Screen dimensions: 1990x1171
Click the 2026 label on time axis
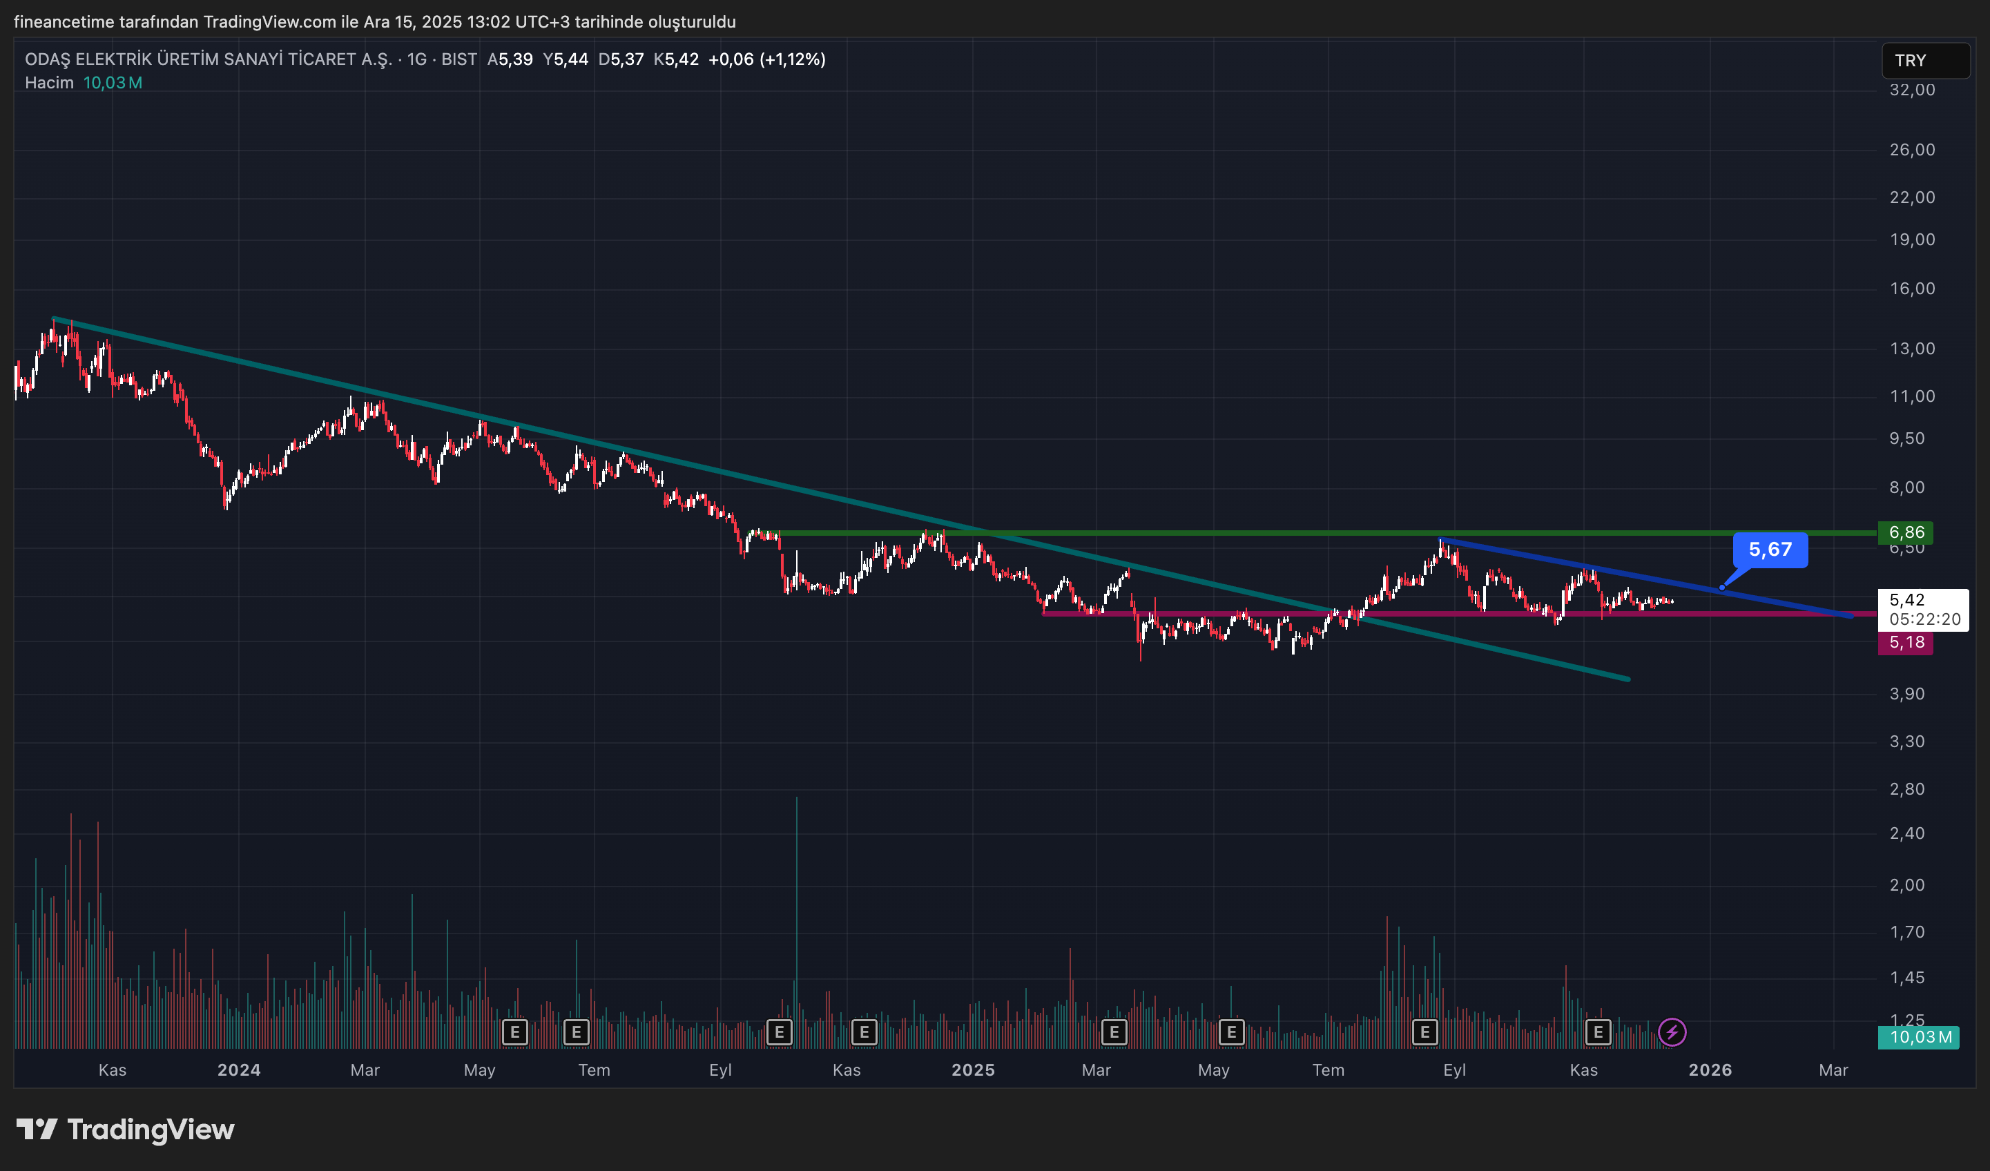tap(1710, 1070)
